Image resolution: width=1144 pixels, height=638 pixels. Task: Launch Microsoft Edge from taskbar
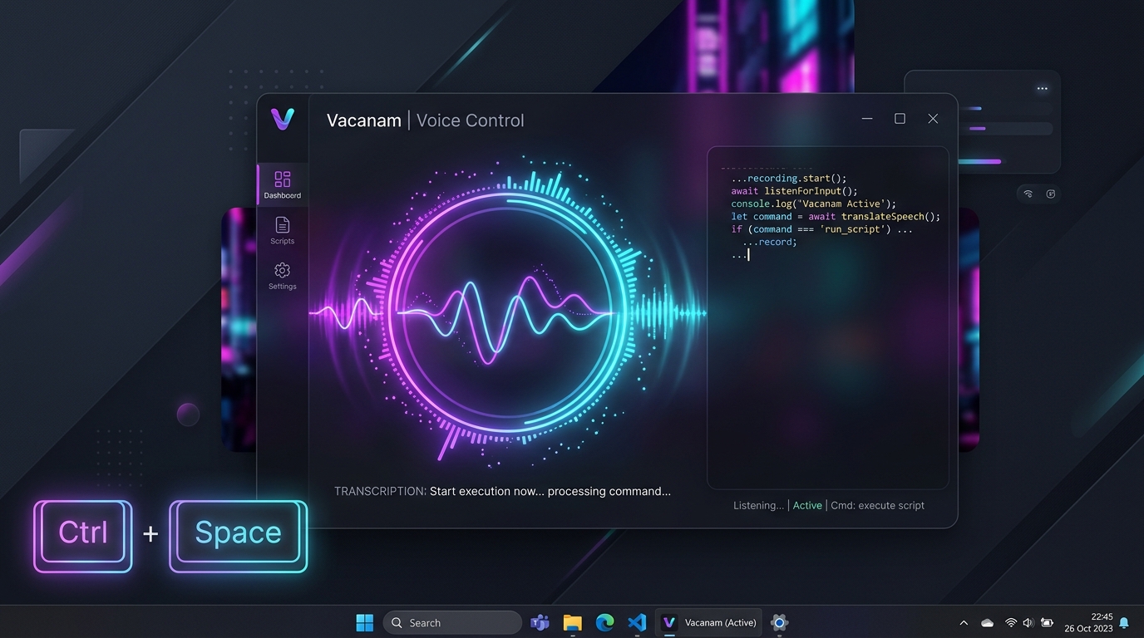coord(604,622)
